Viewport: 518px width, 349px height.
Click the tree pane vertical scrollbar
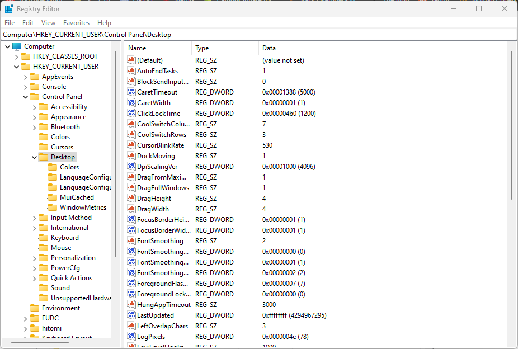116,154
